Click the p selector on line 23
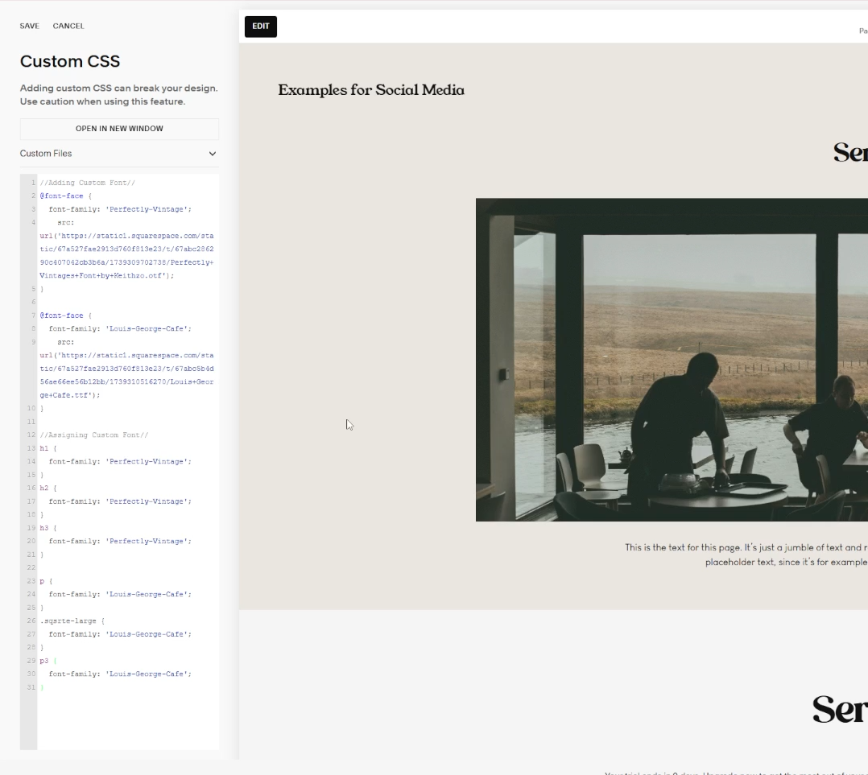The height and width of the screenshot is (775, 868). (47, 581)
